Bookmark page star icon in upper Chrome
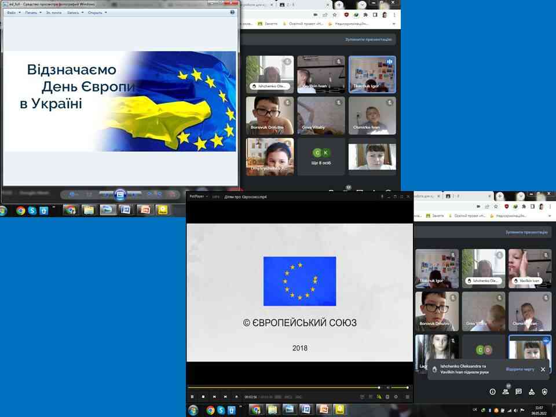556x417 pixels. pyautogui.click(x=334, y=14)
